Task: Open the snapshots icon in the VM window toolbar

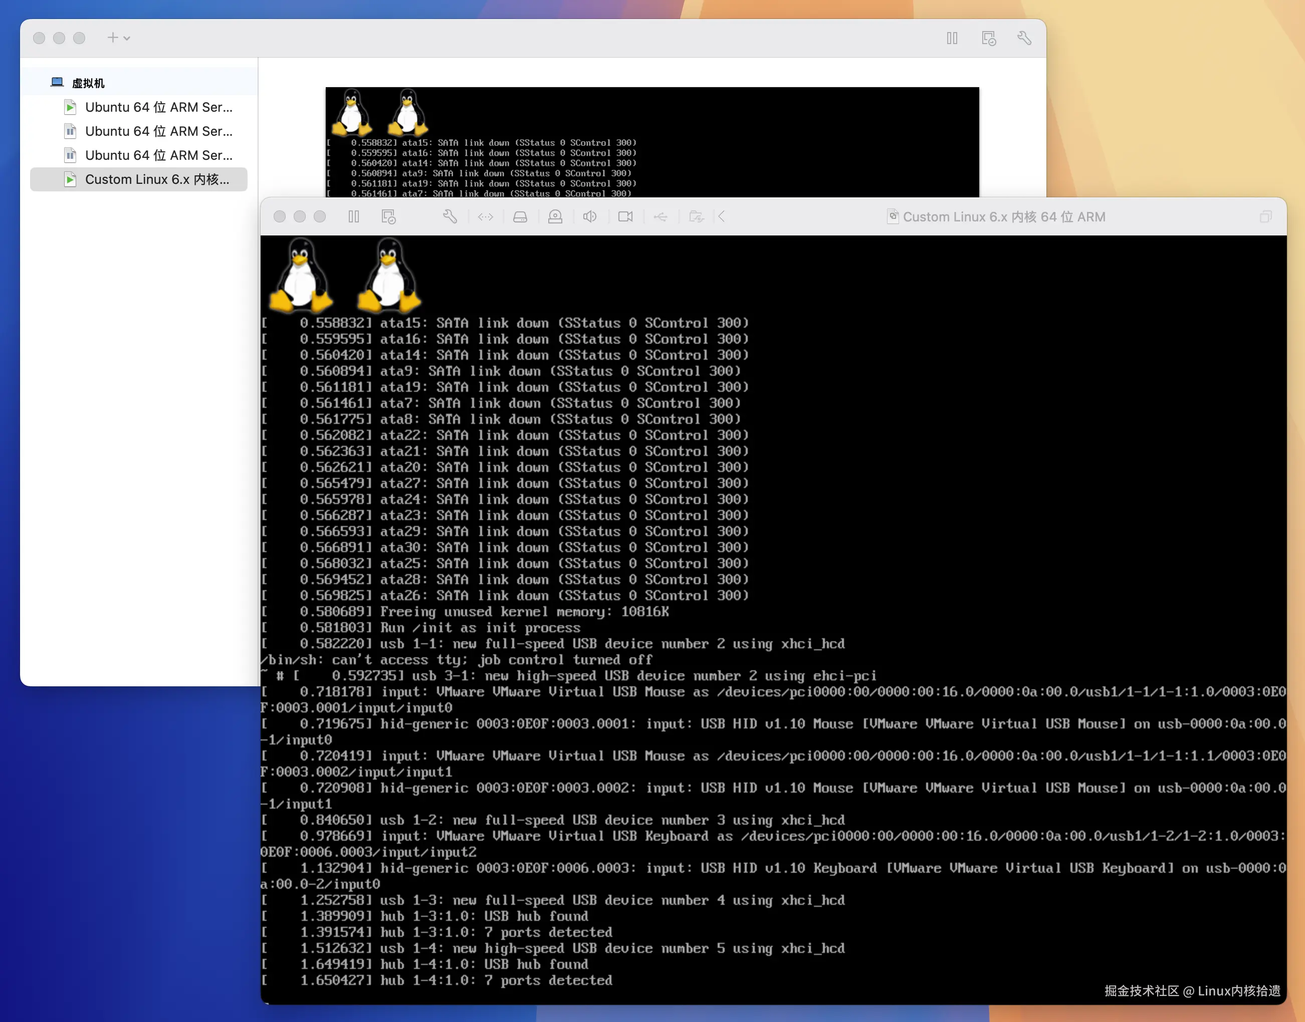Action: coord(388,216)
